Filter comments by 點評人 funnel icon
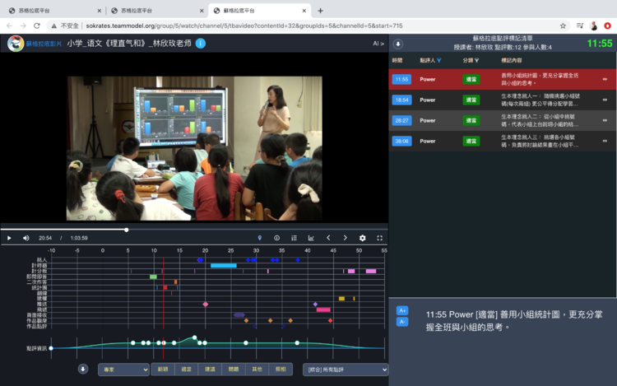Viewport: 617px width, 386px height. point(439,61)
